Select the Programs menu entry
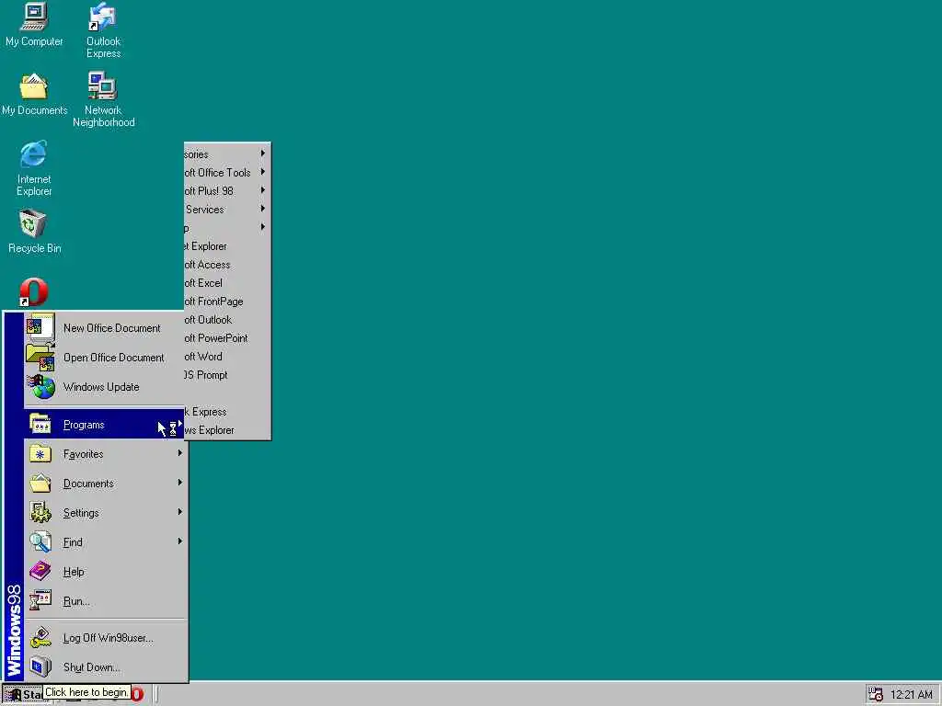This screenshot has height=706, width=942. pyautogui.click(x=105, y=425)
